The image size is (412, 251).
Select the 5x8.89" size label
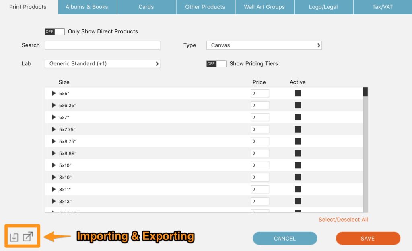click(x=68, y=153)
